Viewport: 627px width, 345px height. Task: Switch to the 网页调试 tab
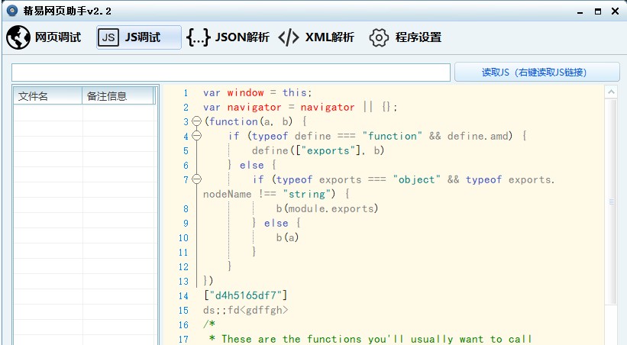(x=57, y=37)
